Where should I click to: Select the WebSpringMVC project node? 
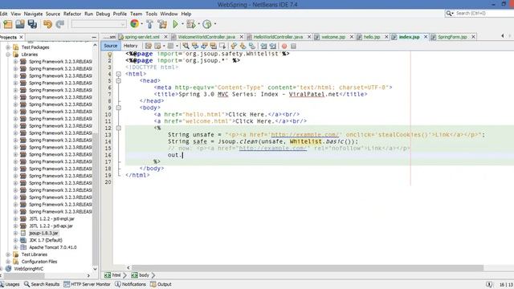pos(29,269)
